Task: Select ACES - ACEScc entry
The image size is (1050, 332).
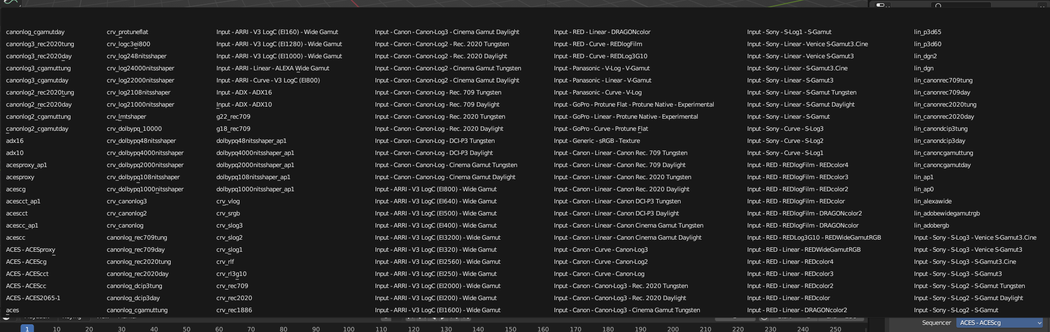Action: (26, 286)
